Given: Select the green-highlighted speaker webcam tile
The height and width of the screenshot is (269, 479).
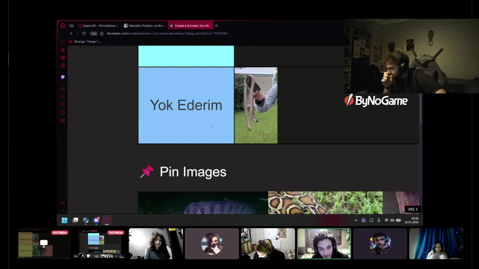Looking at the screenshot, I should tap(324, 244).
